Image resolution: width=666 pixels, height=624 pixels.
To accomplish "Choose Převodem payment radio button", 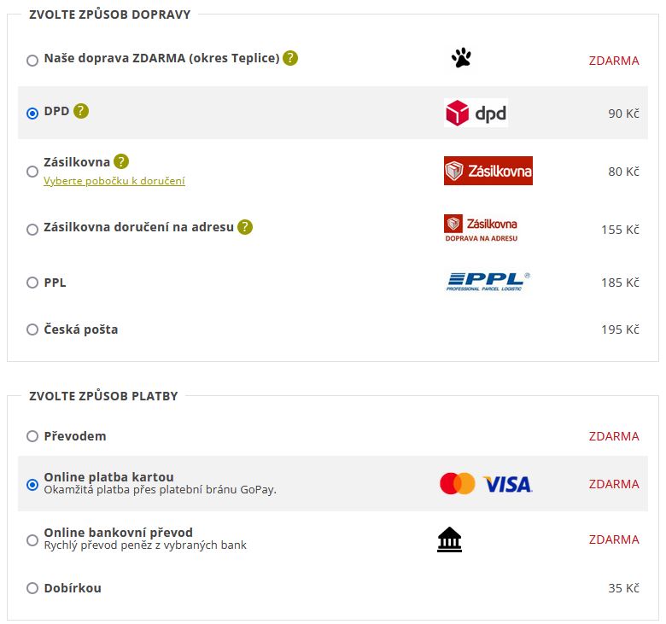I will click(x=32, y=436).
